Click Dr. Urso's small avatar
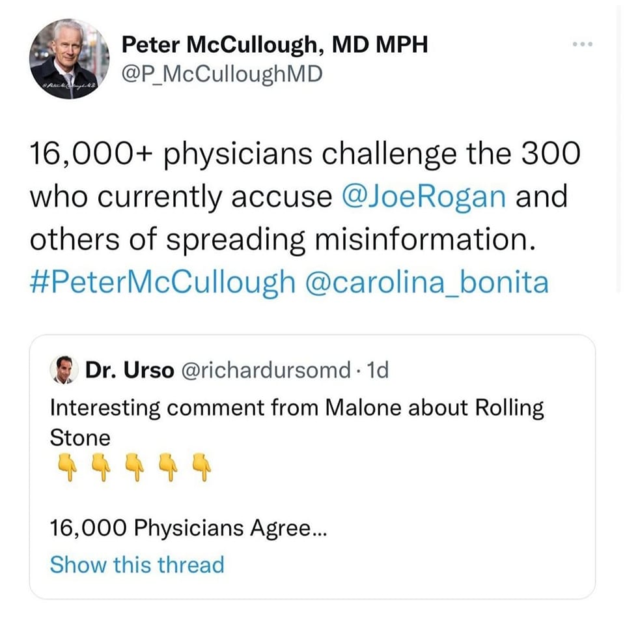The width and height of the screenshot is (625, 621). point(62,369)
